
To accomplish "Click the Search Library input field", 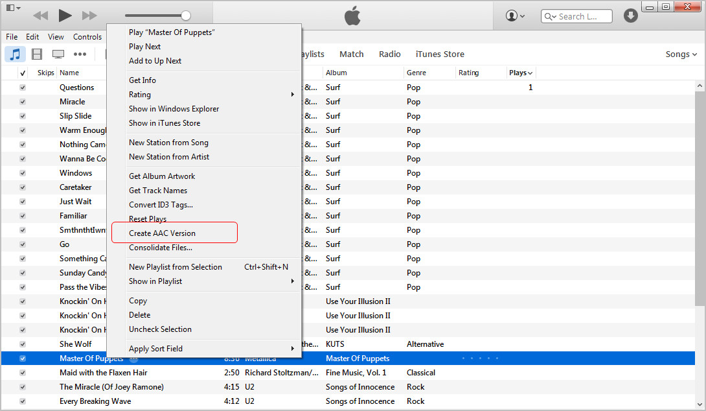I will coord(576,17).
